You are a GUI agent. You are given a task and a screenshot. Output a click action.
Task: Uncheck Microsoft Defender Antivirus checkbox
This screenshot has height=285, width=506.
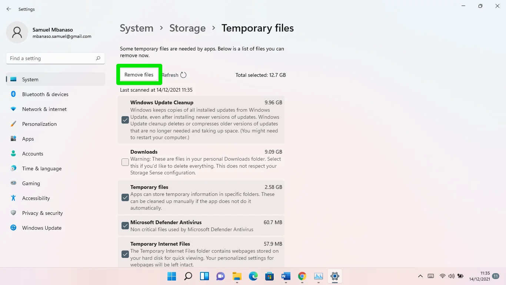click(125, 226)
